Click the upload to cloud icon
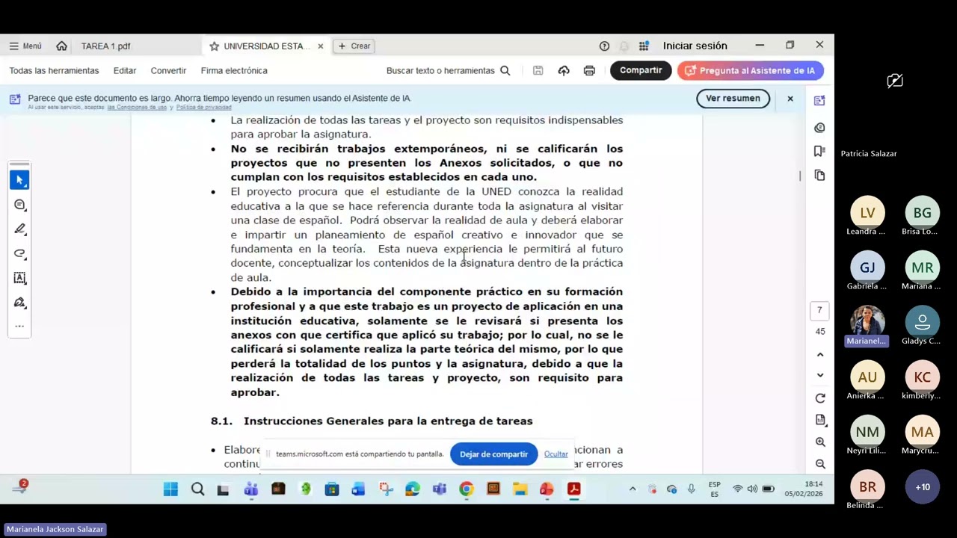Image resolution: width=957 pixels, height=538 pixels. [564, 70]
